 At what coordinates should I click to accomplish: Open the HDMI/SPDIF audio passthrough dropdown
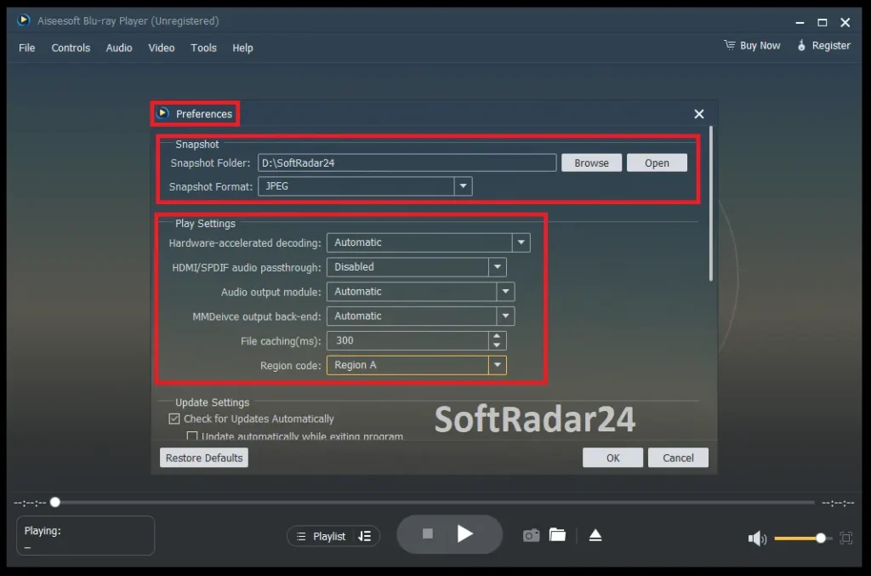pos(498,267)
